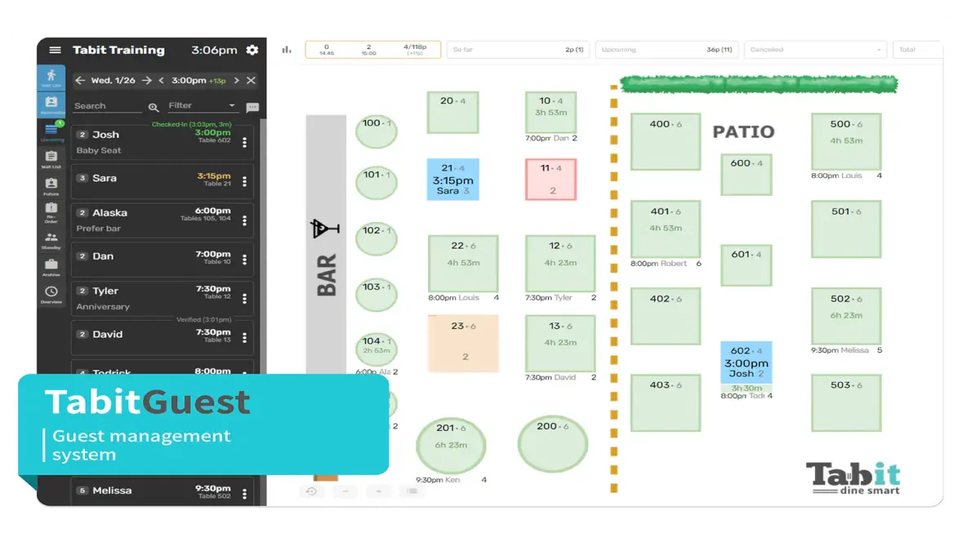
Task: Open Alaska reservation options menu
Action: (x=244, y=220)
